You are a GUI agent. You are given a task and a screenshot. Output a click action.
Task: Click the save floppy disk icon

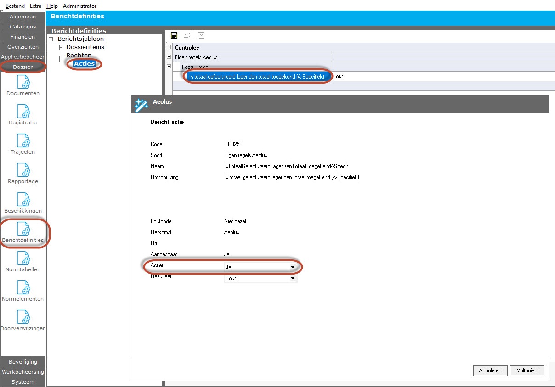174,35
